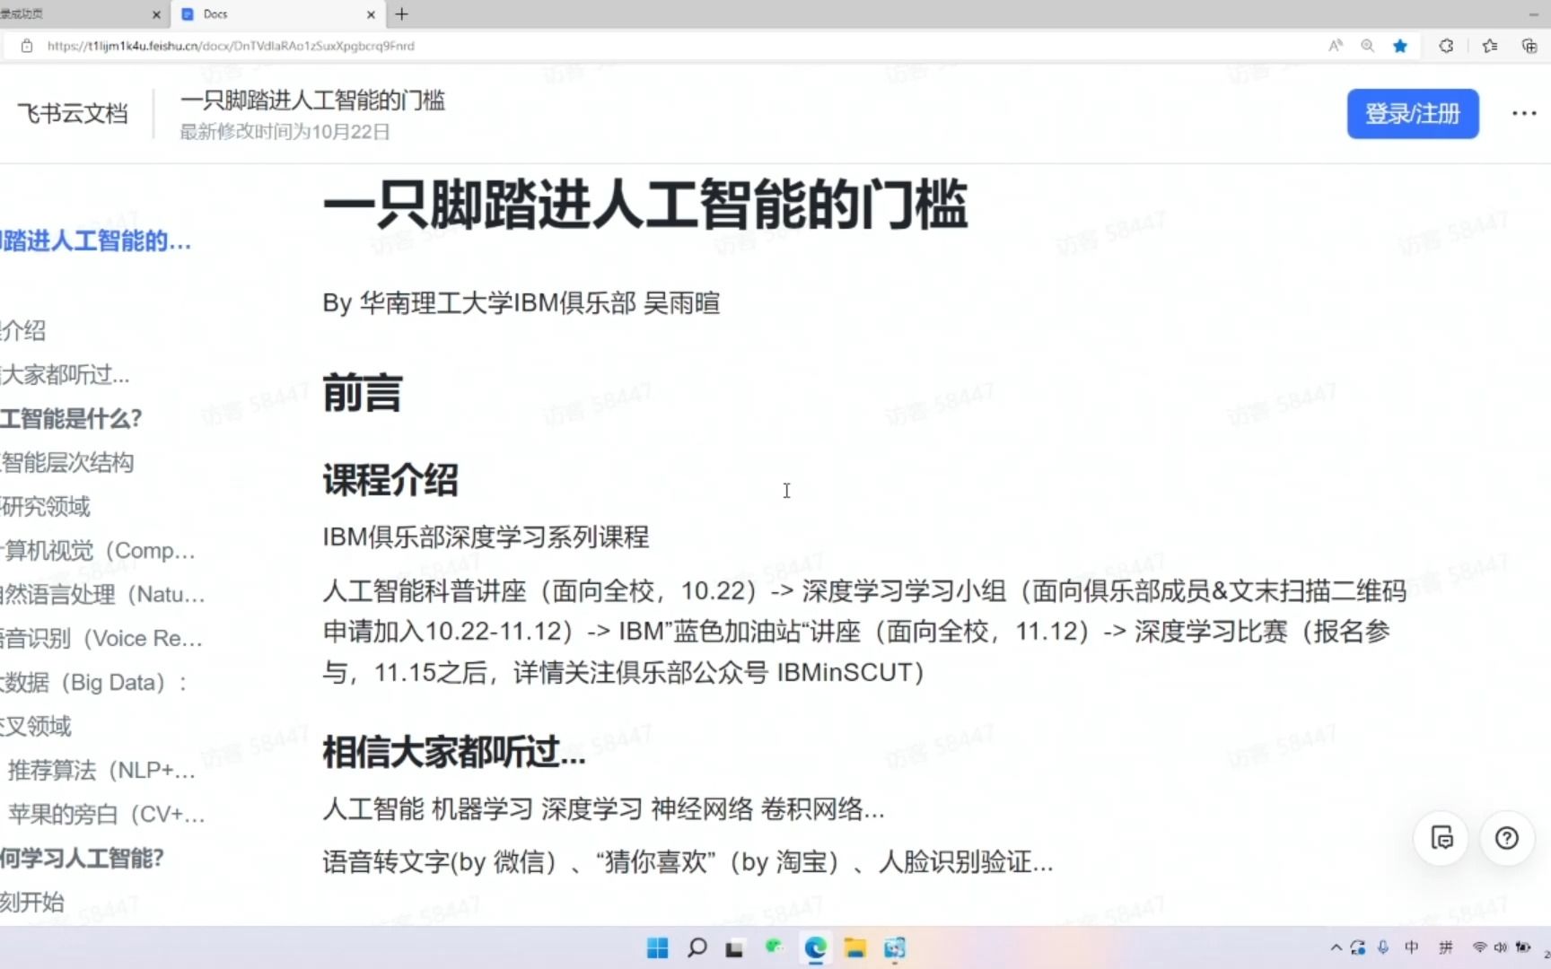
Task: Open WeChat from the taskbar
Action: click(x=775, y=947)
